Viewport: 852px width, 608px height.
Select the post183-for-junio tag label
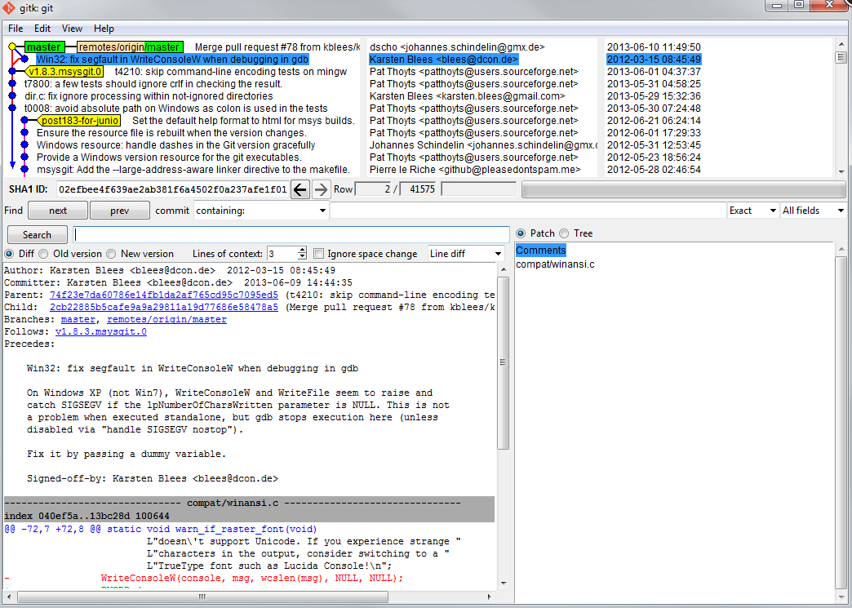[x=80, y=121]
